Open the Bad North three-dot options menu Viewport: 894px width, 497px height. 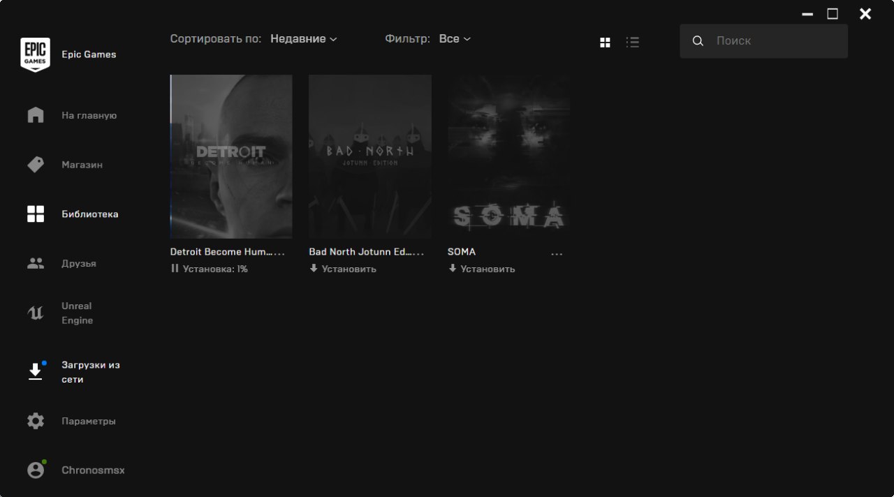click(x=418, y=254)
